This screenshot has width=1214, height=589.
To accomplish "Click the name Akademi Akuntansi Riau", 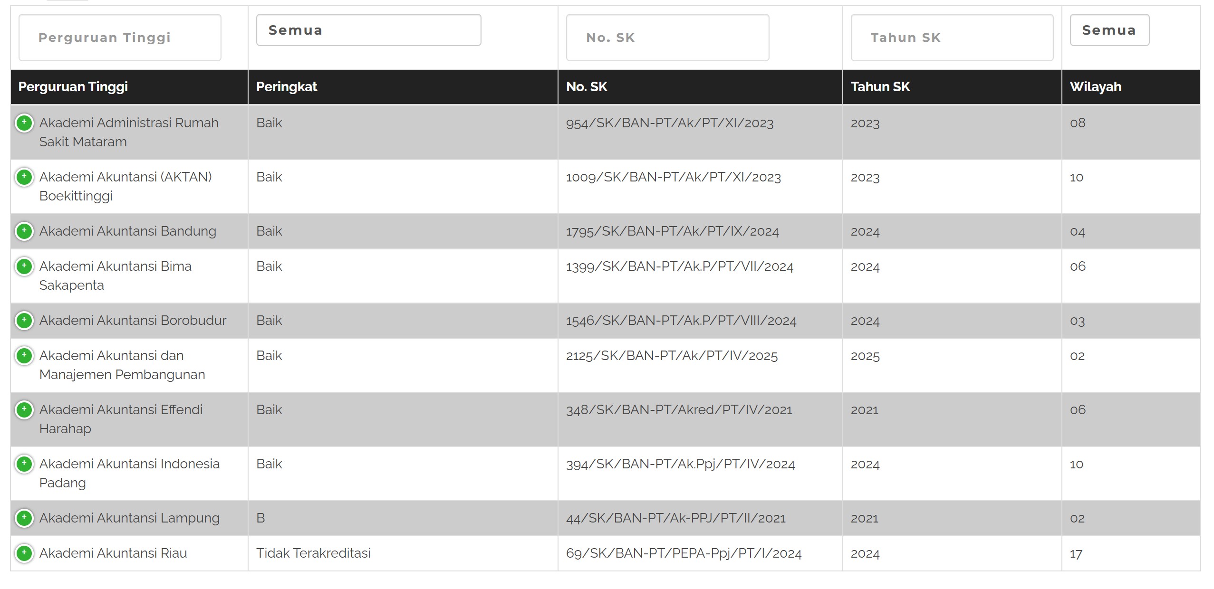I will pos(113,553).
